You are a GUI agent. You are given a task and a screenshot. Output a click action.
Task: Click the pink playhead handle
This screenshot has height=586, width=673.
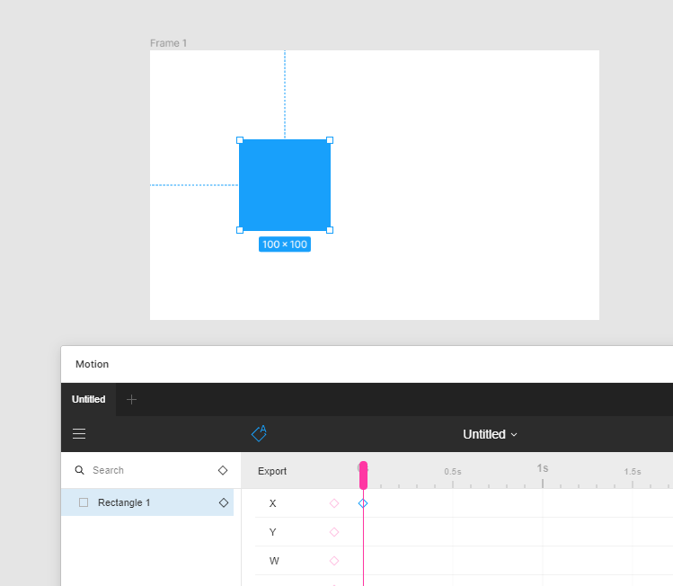[364, 475]
